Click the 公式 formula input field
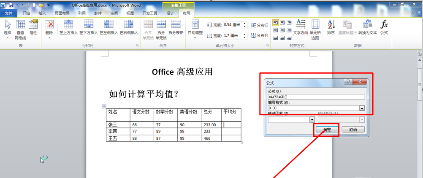This screenshot has height=178, width=423. click(x=316, y=97)
